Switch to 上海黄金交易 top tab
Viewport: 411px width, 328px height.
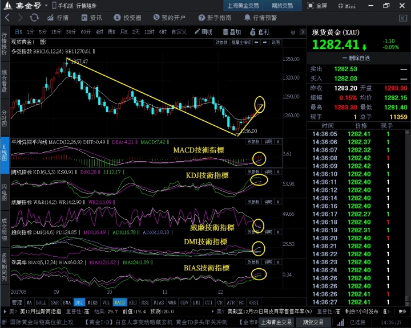tap(244, 6)
